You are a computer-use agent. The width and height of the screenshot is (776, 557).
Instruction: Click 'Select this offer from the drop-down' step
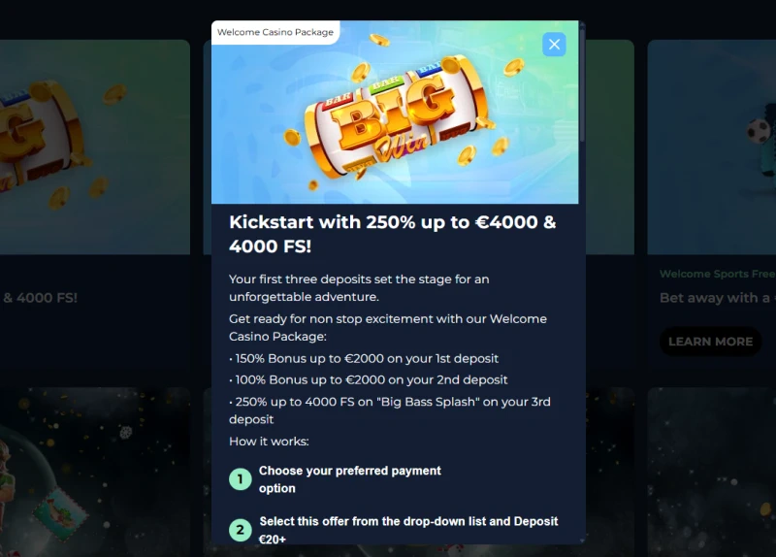[x=407, y=529]
